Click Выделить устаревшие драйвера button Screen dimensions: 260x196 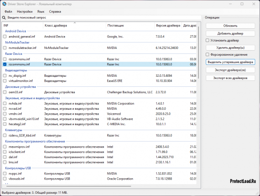pyautogui.click(x=230, y=62)
